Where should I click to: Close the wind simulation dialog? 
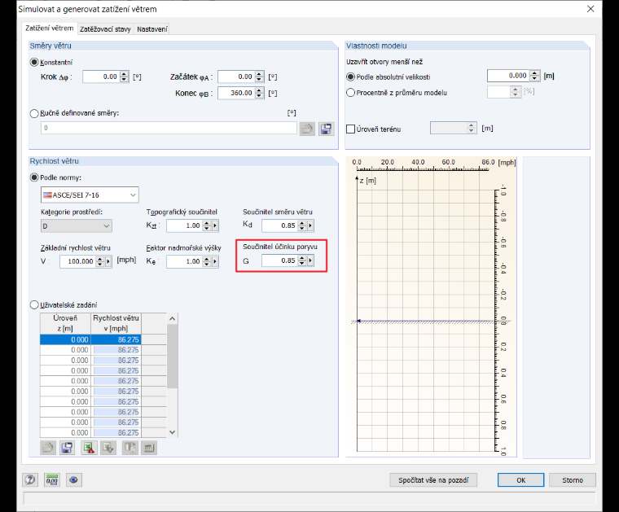tap(590, 9)
